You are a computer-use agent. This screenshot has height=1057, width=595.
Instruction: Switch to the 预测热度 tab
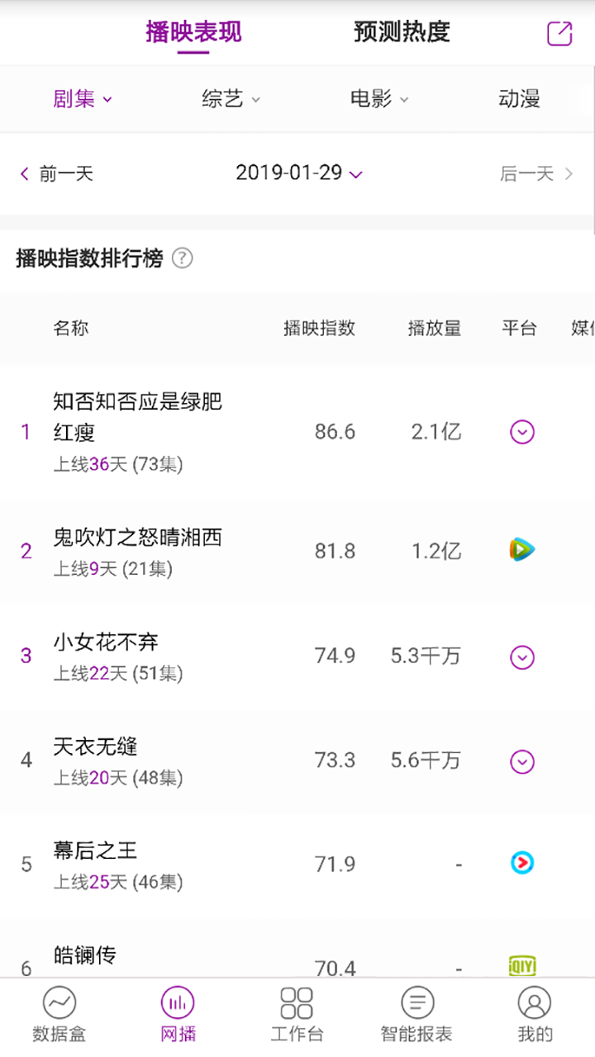[x=402, y=32]
